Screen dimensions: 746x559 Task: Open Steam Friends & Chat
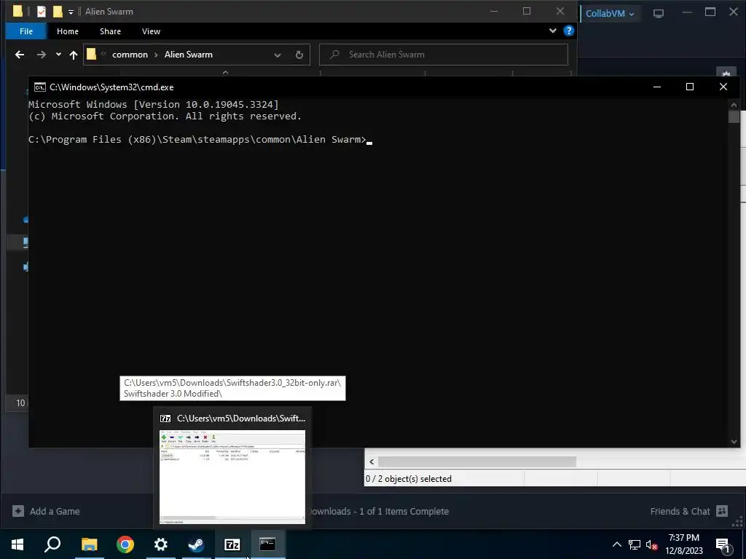(689, 512)
